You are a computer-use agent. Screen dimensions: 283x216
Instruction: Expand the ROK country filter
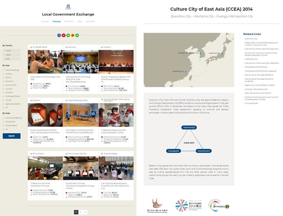coord(12,59)
